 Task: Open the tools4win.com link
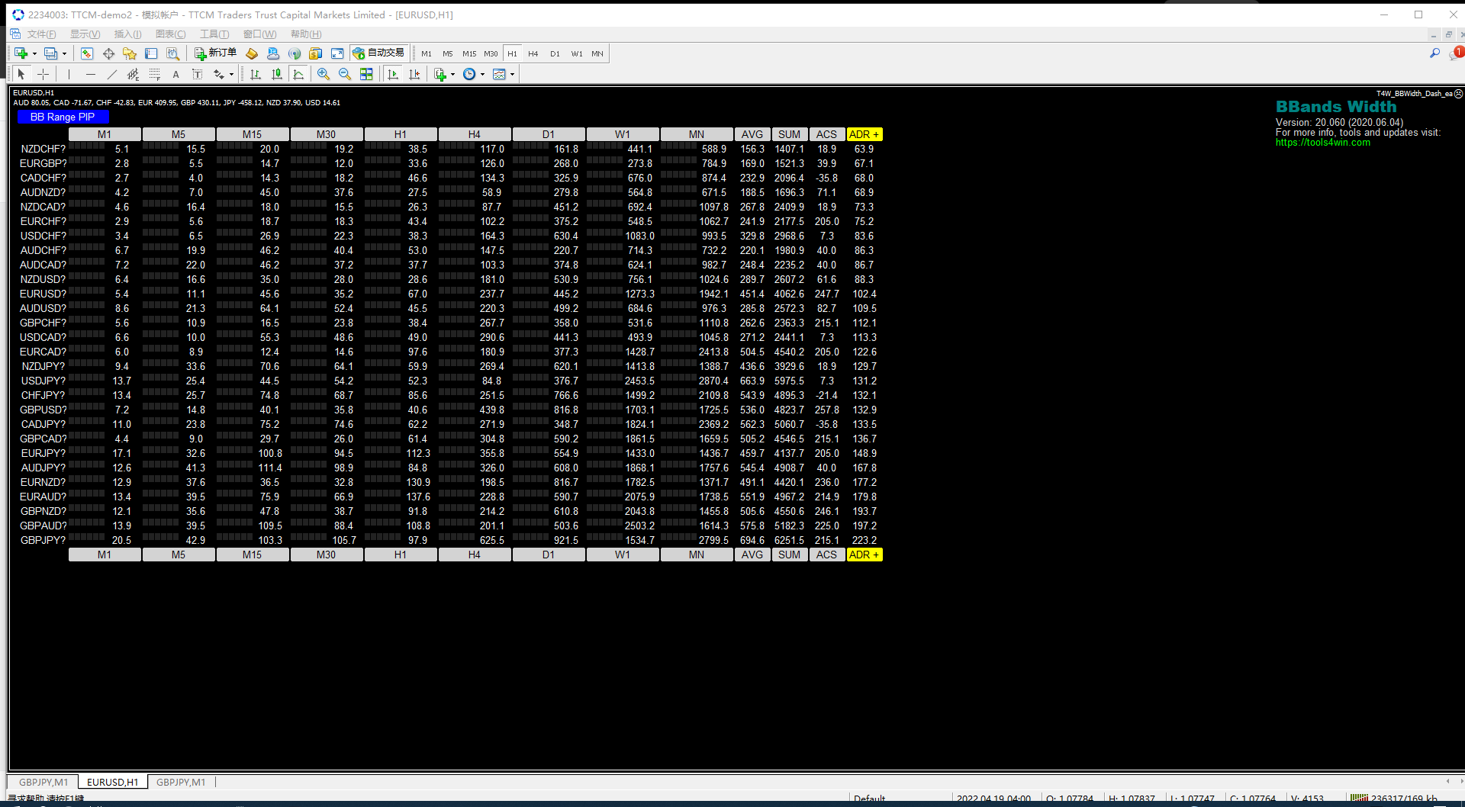[1322, 143]
